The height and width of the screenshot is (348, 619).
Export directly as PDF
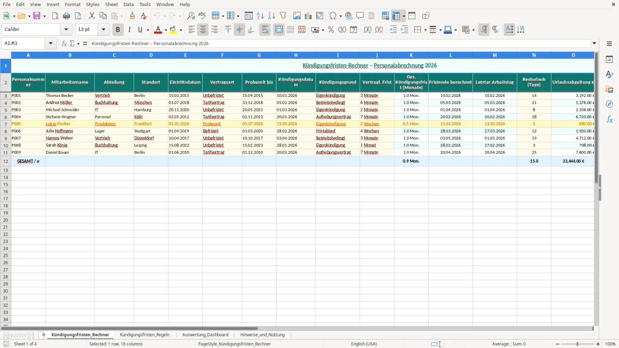click(55, 16)
